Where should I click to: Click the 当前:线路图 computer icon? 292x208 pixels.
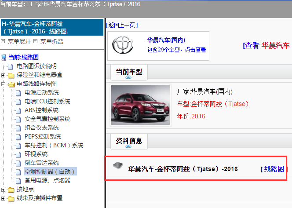coord(4,57)
